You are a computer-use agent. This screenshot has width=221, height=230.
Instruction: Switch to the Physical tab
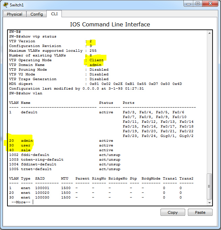tap(15, 14)
